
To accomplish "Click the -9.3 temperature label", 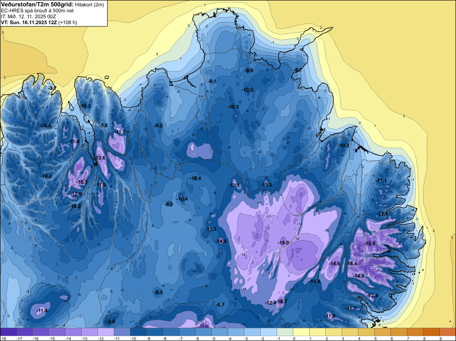I will coord(159,293).
